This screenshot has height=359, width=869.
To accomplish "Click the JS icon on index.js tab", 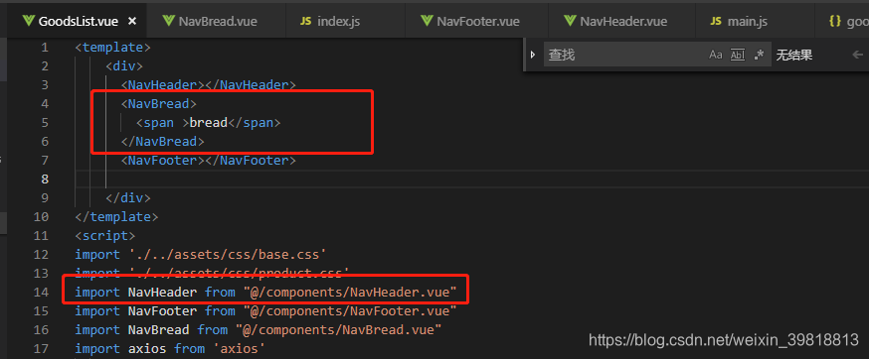I will click(305, 22).
